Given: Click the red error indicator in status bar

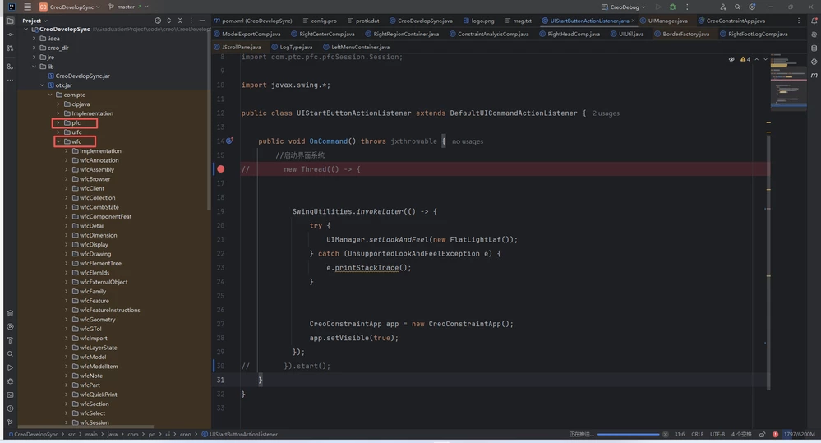Looking at the screenshot, I should (775, 434).
